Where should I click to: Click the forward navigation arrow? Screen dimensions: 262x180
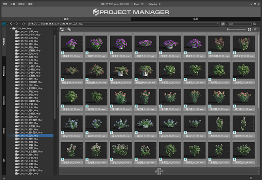16,24
